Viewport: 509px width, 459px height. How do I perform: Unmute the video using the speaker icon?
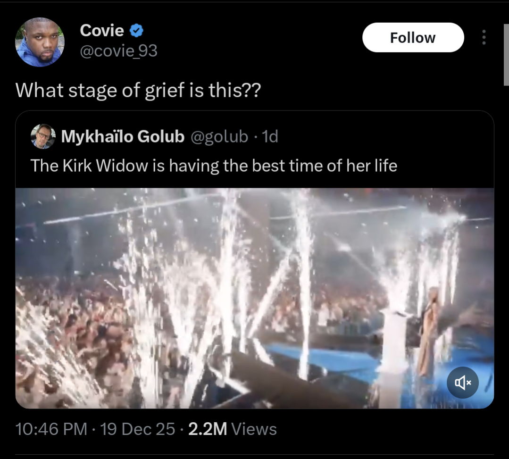point(463,383)
